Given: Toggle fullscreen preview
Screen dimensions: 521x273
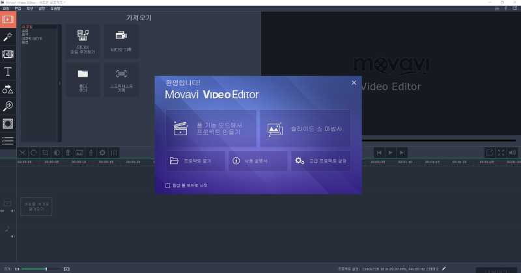Looking at the screenshot, I should click(x=501, y=153).
